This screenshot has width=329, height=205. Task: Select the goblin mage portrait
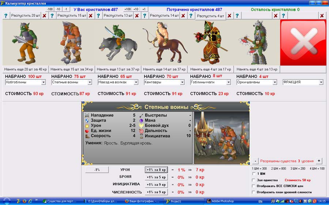(x=211, y=43)
